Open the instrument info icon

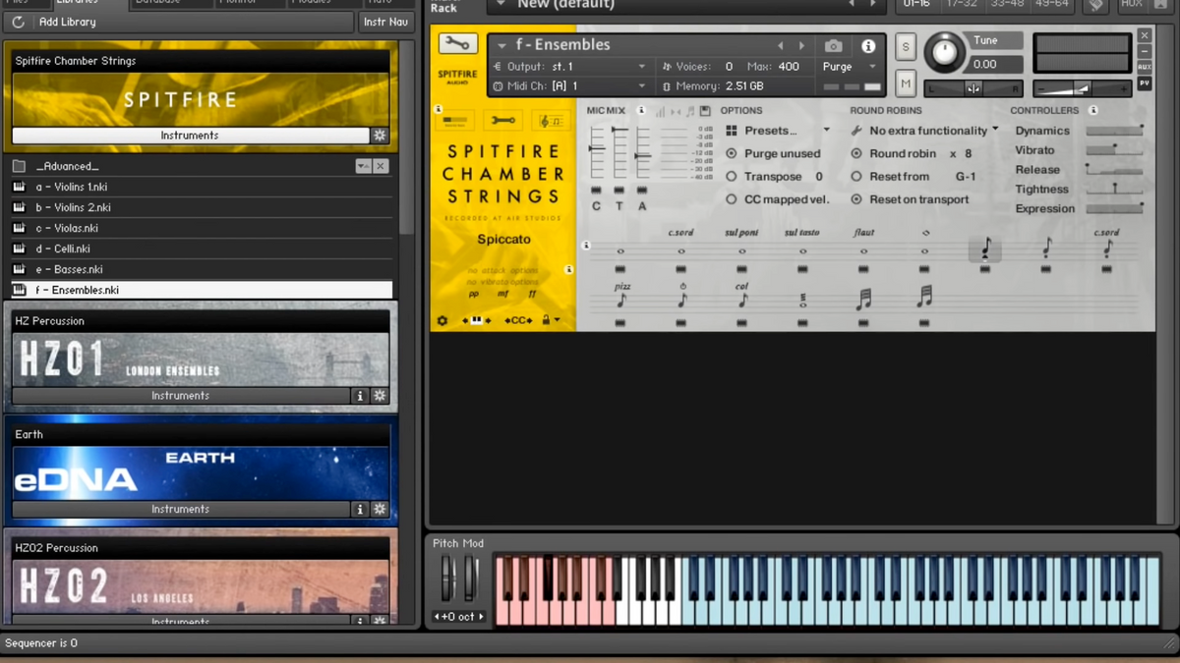[868, 46]
